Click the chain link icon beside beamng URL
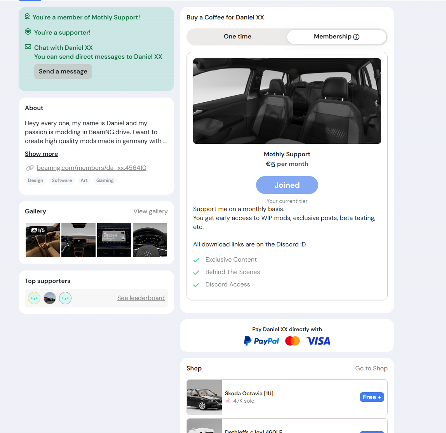Image resolution: width=446 pixels, height=433 pixels. (x=30, y=168)
